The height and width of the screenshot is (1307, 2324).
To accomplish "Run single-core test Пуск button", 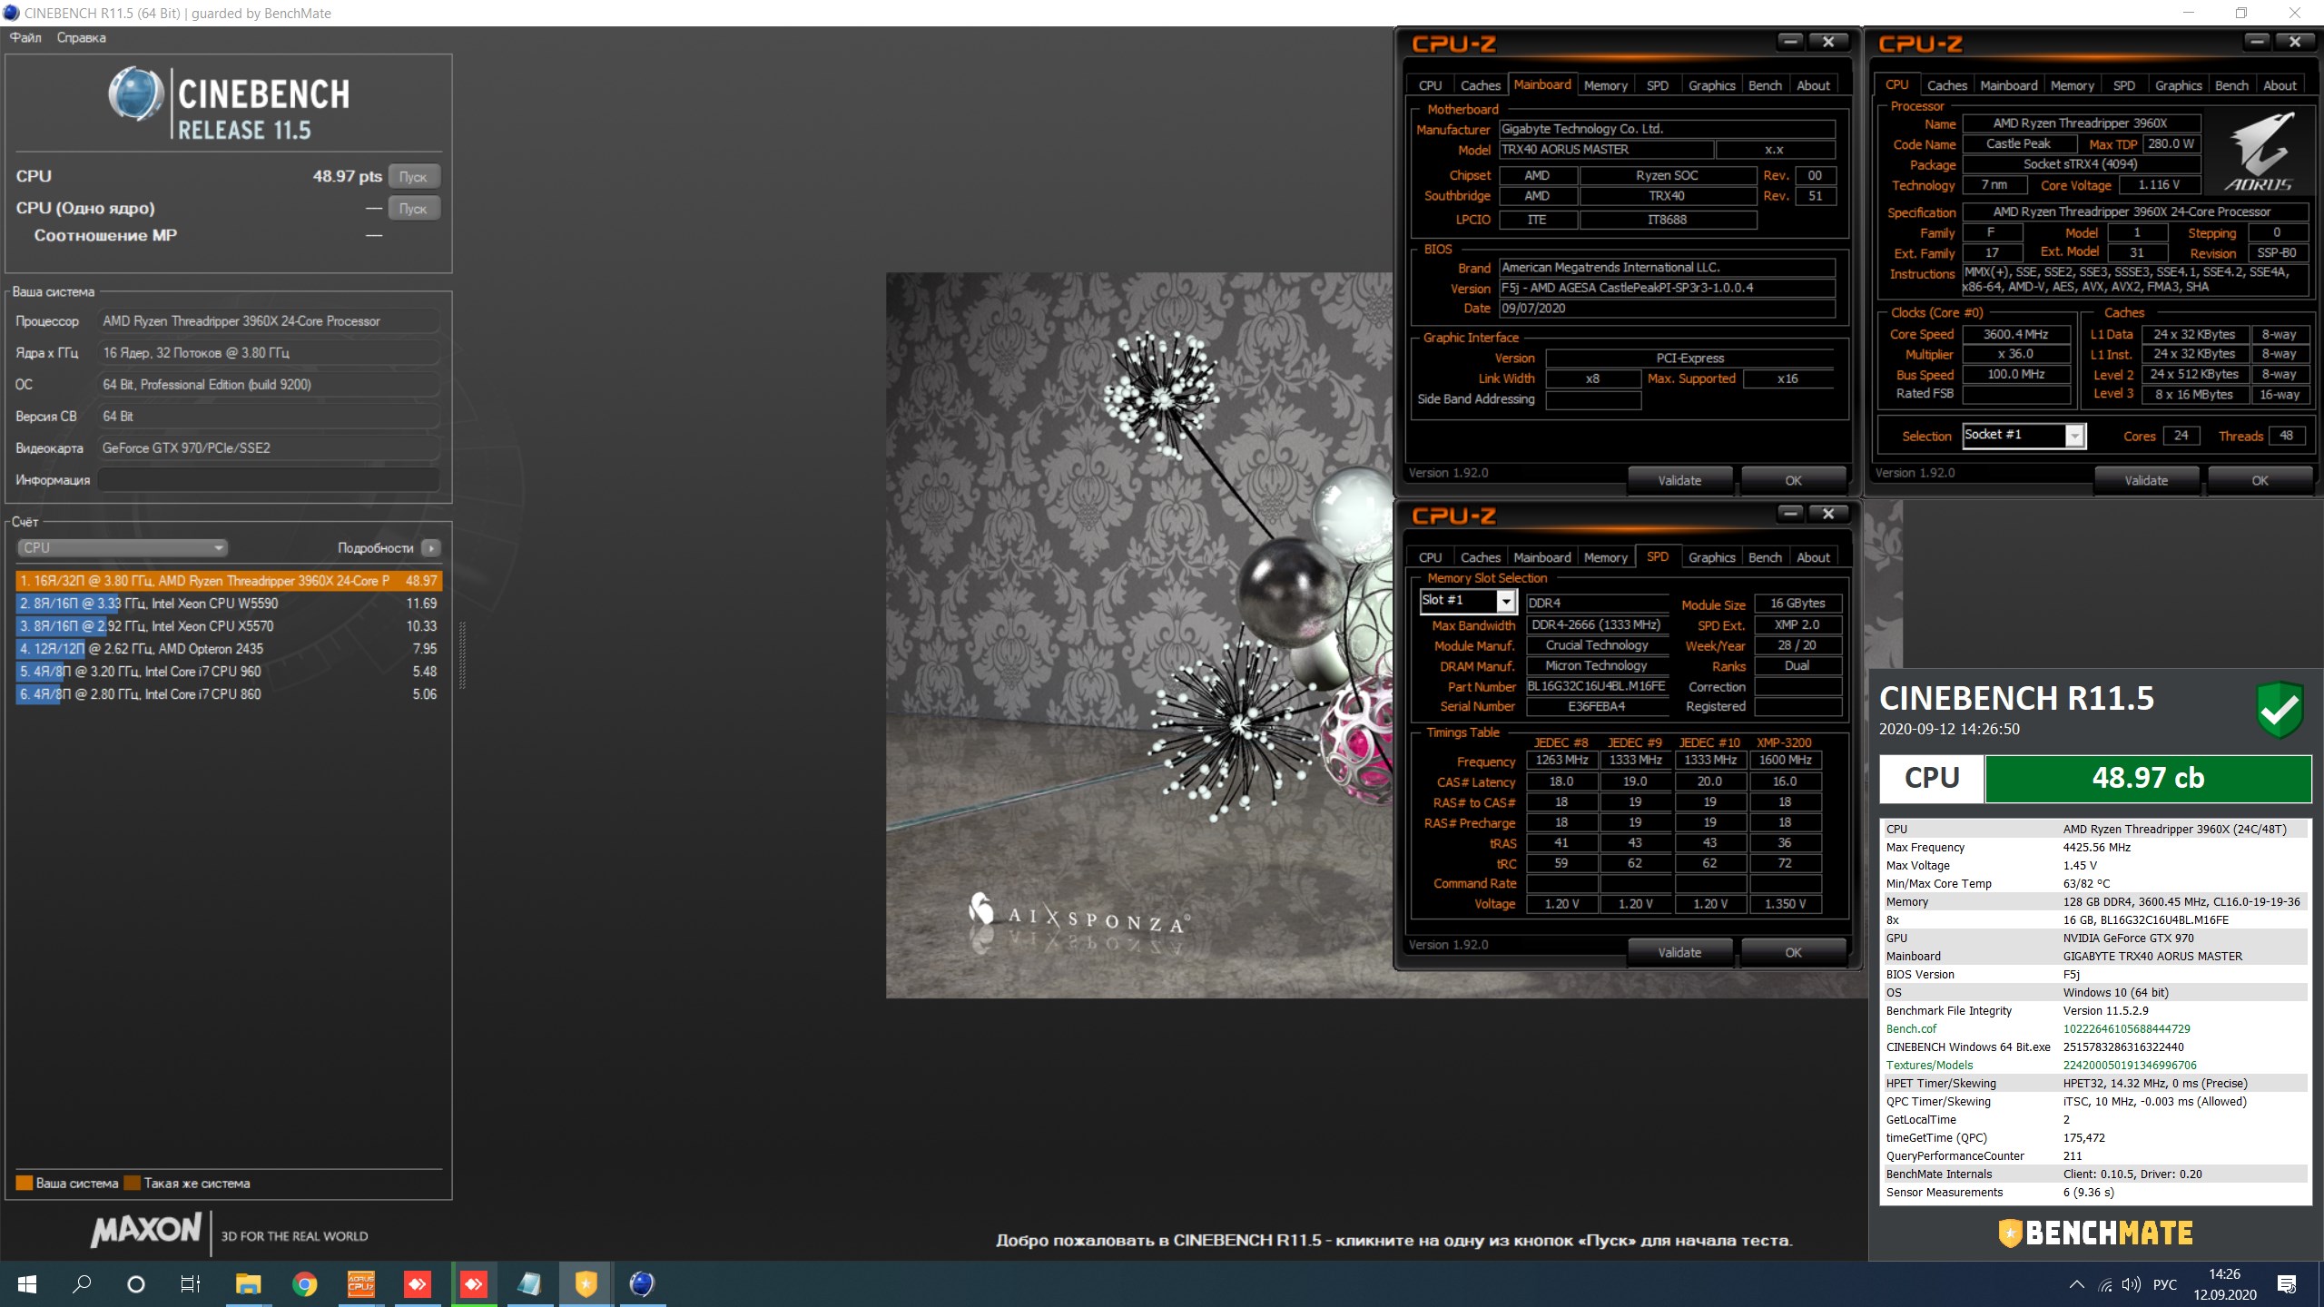I will (414, 208).
